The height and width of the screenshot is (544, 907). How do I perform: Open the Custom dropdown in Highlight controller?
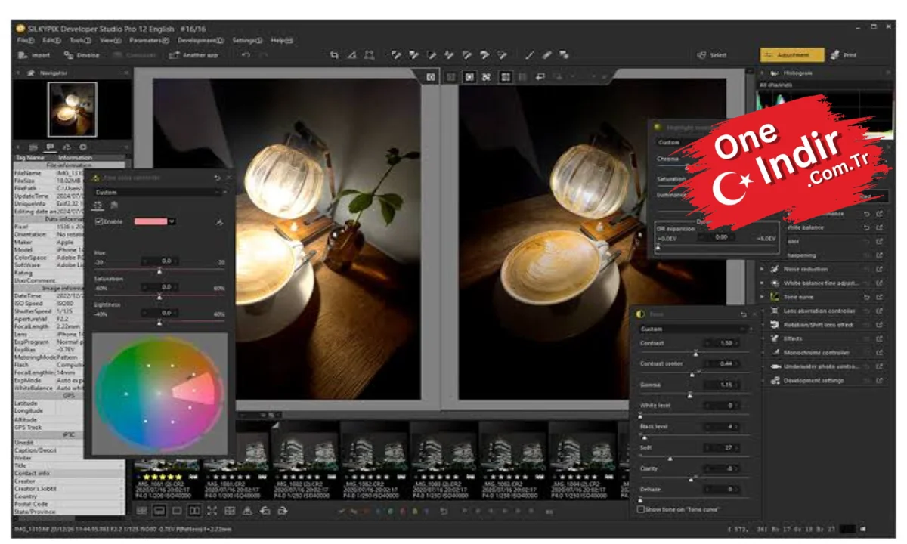coord(679,142)
